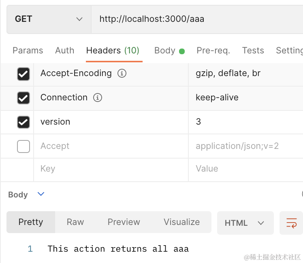Uncheck the Connection header checkbox
This screenshot has height=263, width=303.
point(23,98)
